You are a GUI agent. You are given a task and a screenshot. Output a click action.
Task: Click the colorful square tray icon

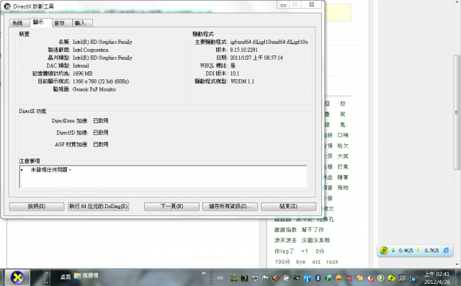[233, 278]
